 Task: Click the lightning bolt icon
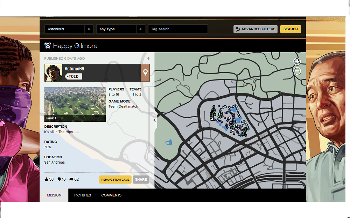point(148,58)
